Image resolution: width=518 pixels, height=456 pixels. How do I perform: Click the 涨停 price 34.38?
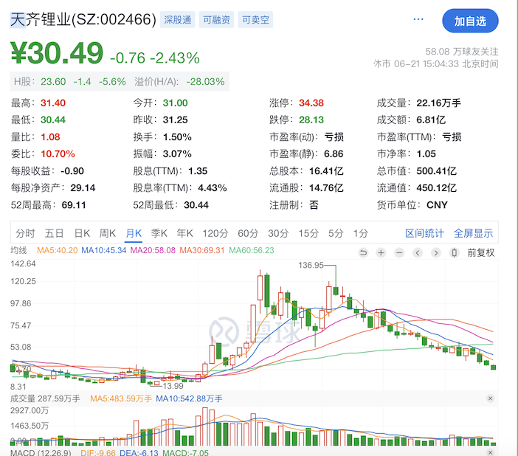pos(311,103)
